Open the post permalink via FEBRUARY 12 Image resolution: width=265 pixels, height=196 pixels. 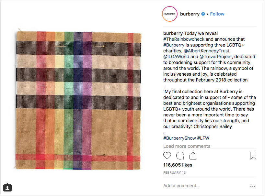[174, 172]
